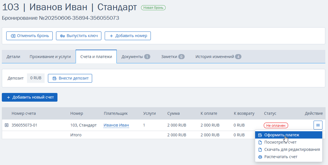Click the Внести депозит button
Viewport: 328px width, 165px height.
tap(70, 78)
